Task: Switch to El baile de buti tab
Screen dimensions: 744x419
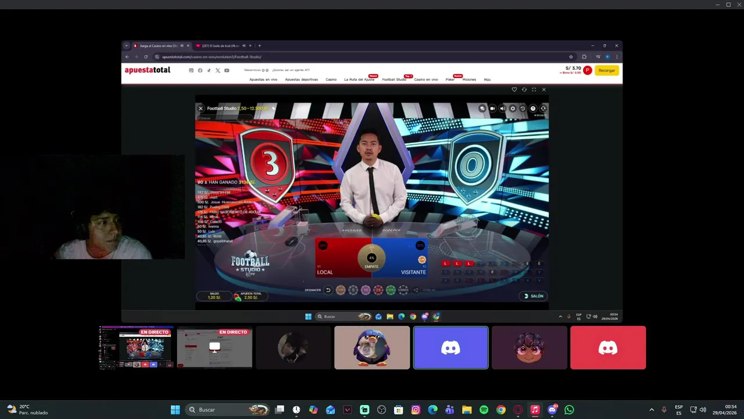Action: pos(224,45)
